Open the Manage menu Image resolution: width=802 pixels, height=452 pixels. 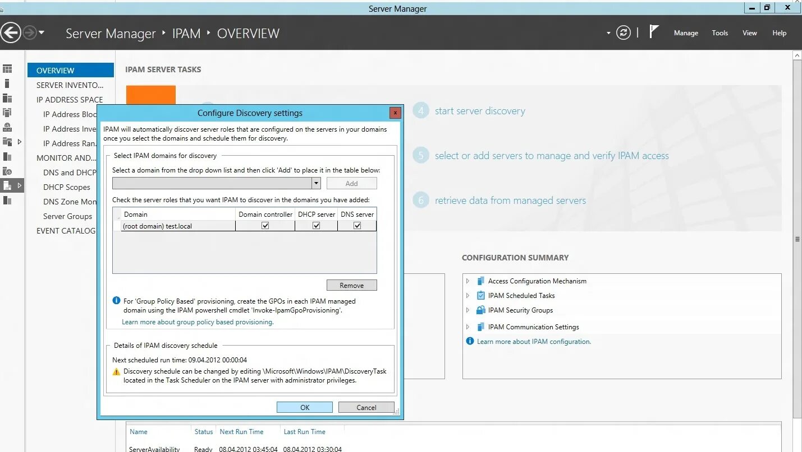pyautogui.click(x=686, y=33)
